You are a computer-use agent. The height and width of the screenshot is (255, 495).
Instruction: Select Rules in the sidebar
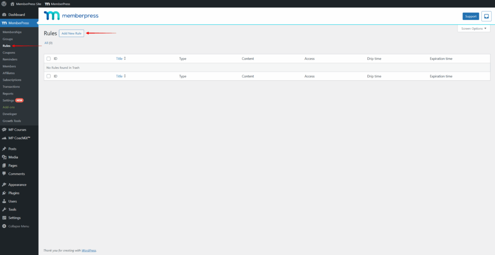point(7,46)
